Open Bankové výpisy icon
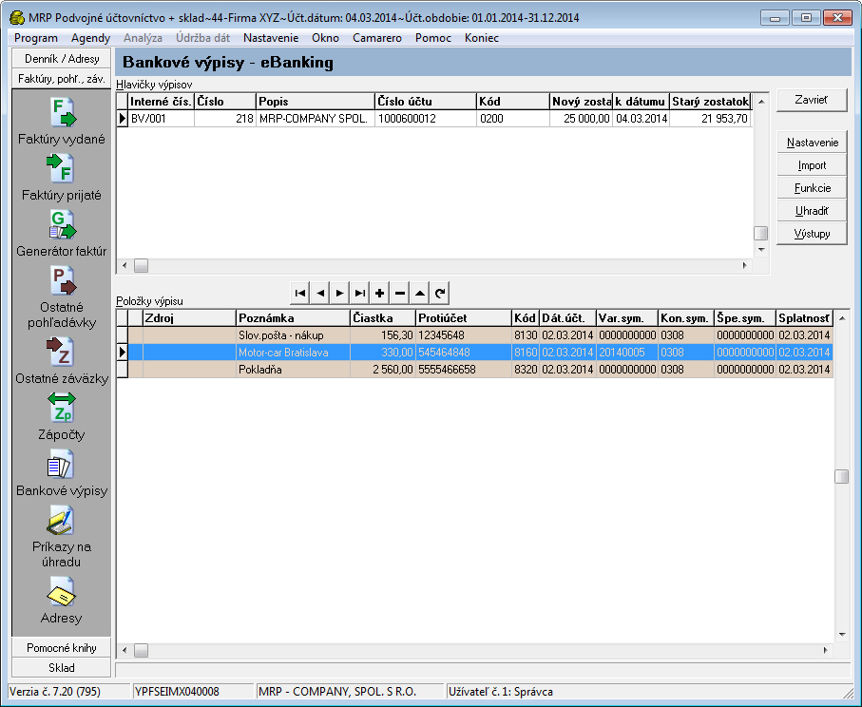The width and height of the screenshot is (862, 707). 61,464
